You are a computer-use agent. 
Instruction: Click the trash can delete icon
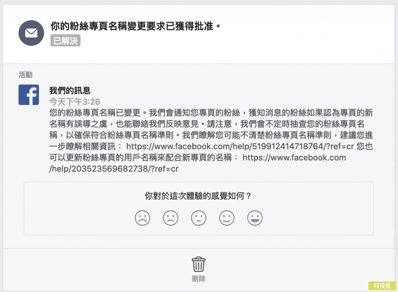tap(199, 264)
